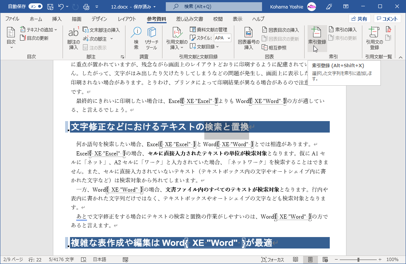Viewport: 406px width, 264px height.
Task: Open the 次の脚注 dropdown arrow
Action: coord(112,39)
